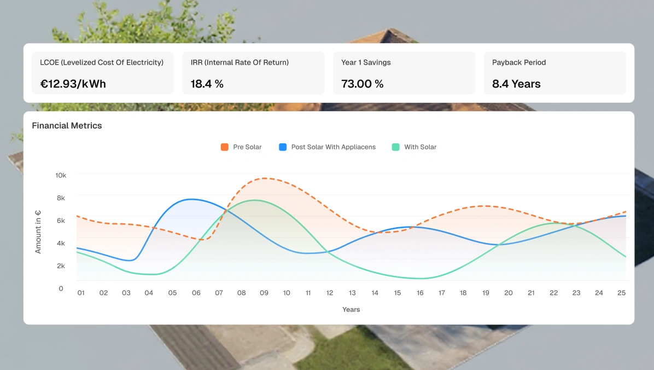Toggle the With Solar legend label
Image resolution: width=654 pixels, height=370 pixels.
(421, 147)
